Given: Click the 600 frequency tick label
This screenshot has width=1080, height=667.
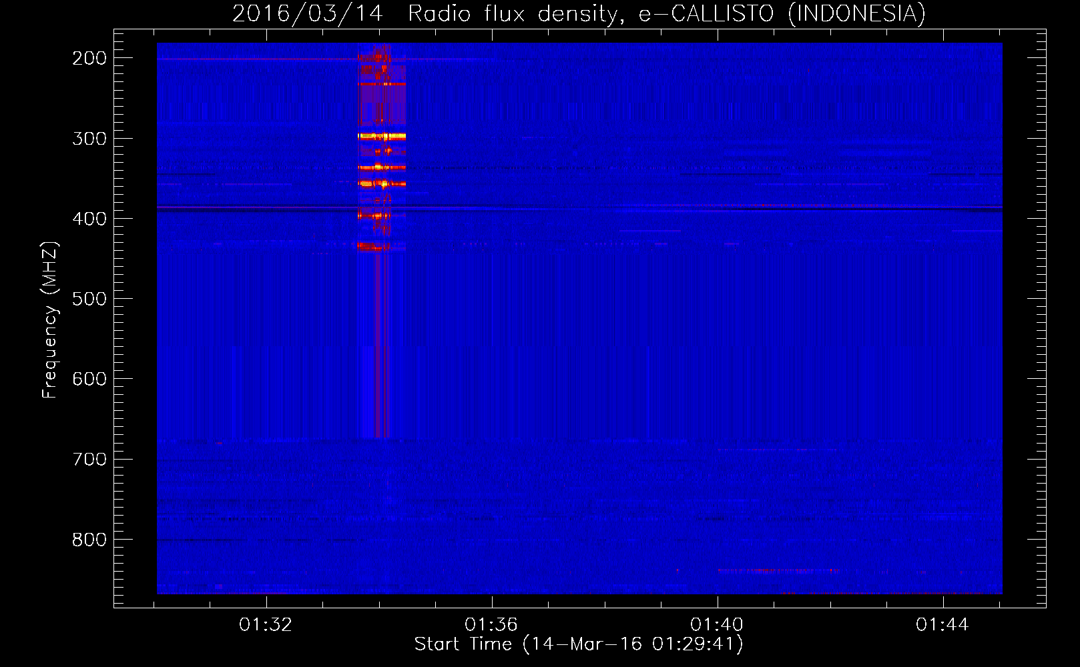Looking at the screenshot, I should pos(89,379).
